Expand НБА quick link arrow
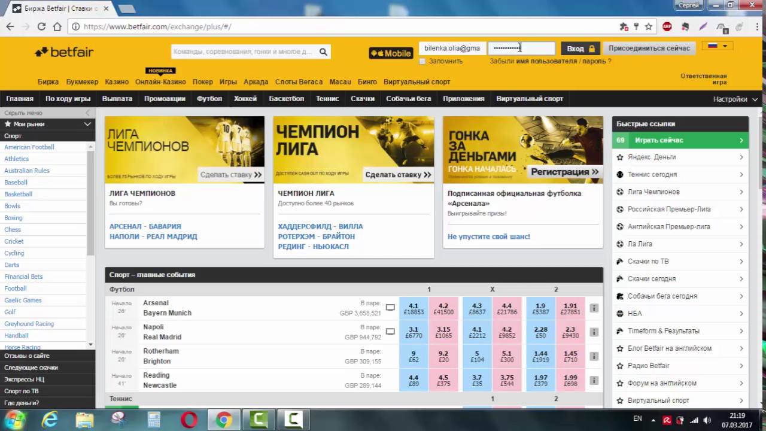 [x=741, y=313]
